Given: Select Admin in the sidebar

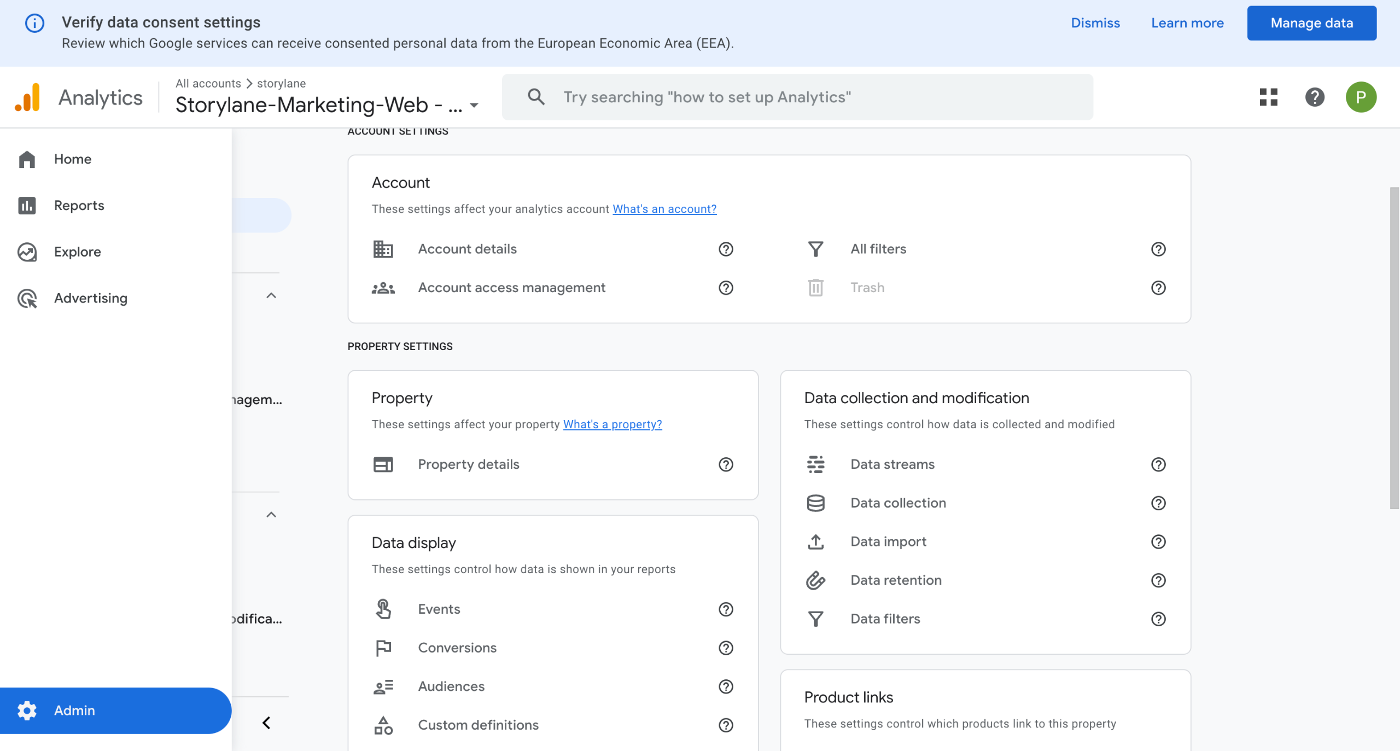Looking at the screenshot, I should (116, 711).
